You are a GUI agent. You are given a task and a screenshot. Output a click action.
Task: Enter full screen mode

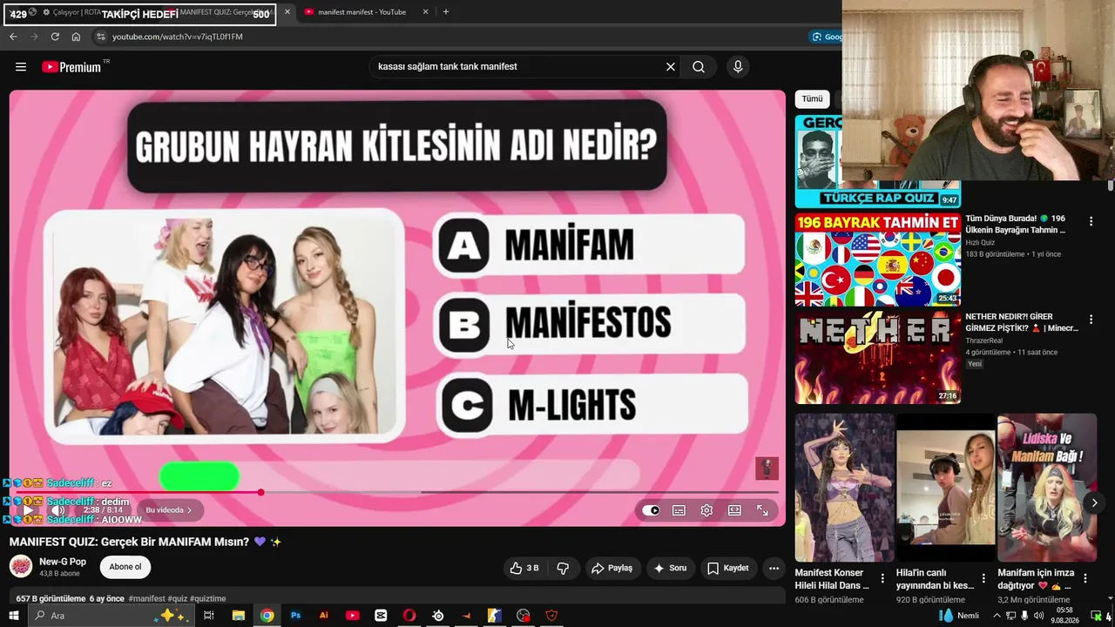click(762, 510)
